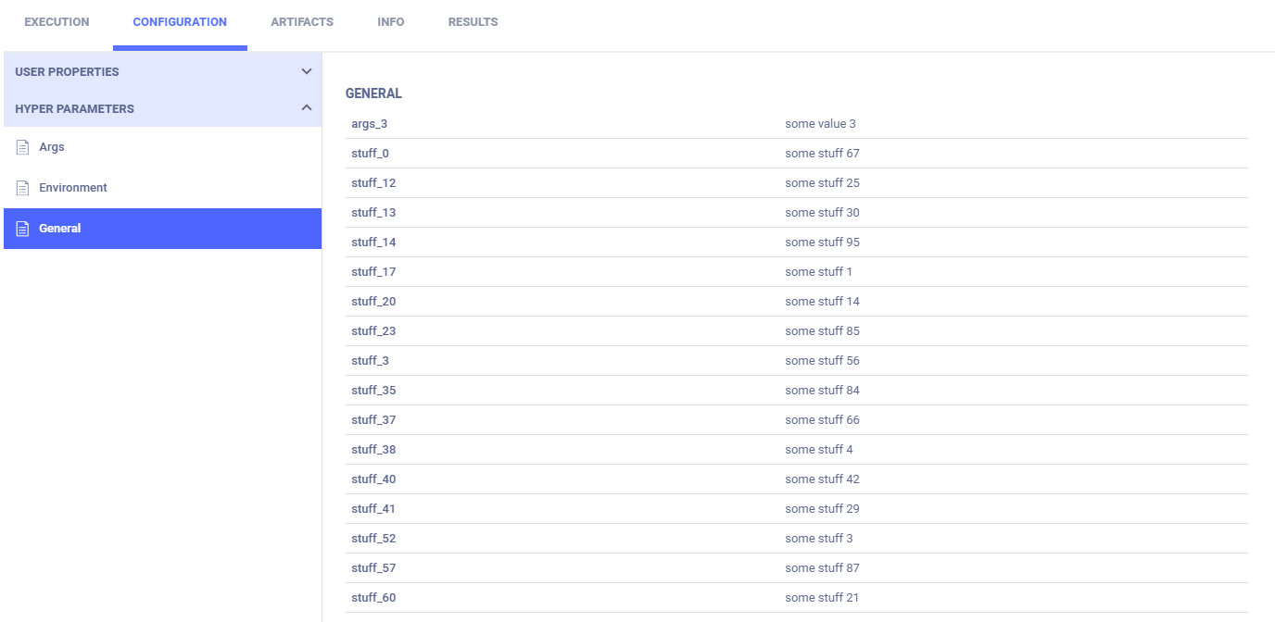1275x622 pixels.
Task: Collapse the Hyper Parameters chevron
Action: coord(307,108)
